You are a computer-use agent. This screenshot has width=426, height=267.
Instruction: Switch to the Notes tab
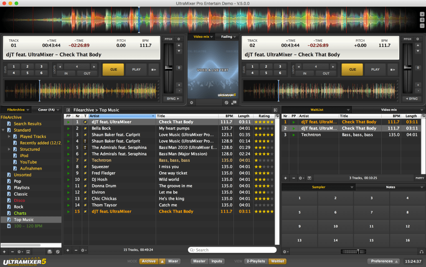tap(390, 187)
